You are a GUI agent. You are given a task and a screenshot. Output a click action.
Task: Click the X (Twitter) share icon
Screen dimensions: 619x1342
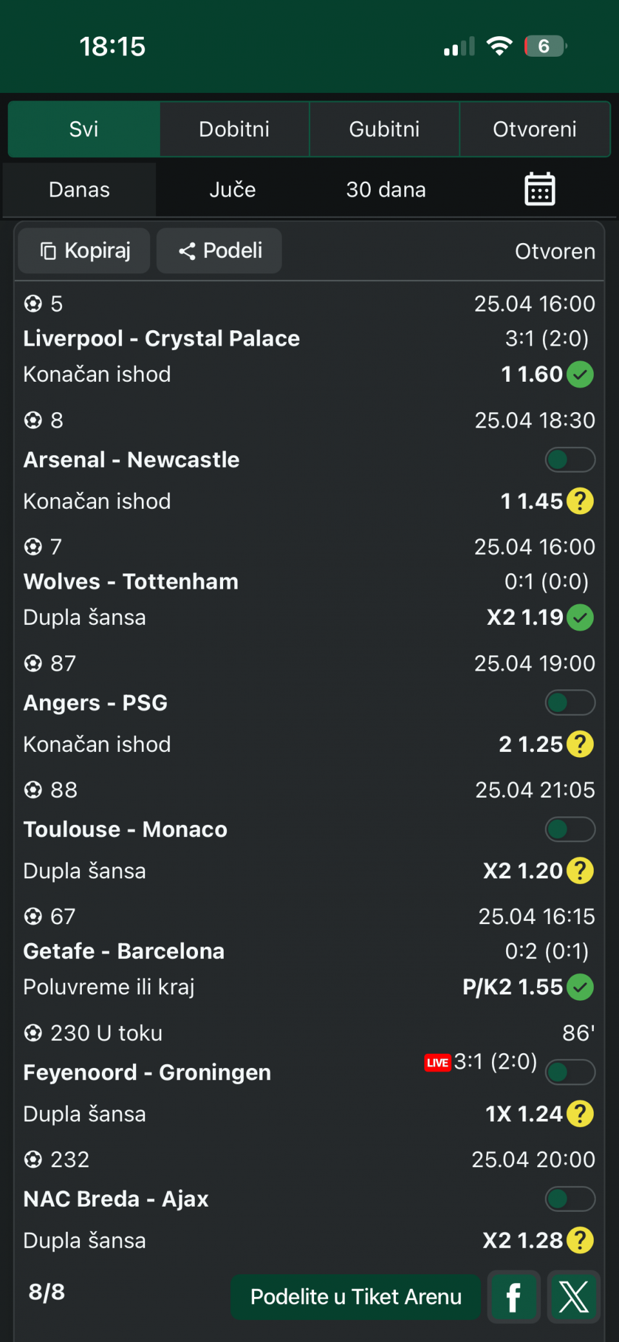(x=573, y=1297)
